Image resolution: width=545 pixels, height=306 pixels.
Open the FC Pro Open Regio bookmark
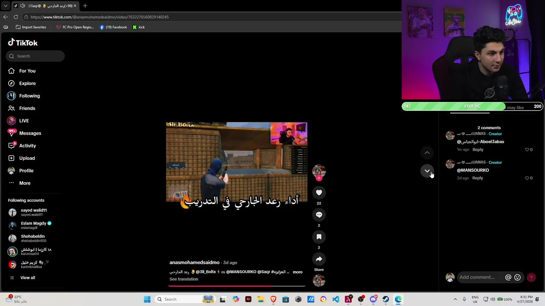75,27
